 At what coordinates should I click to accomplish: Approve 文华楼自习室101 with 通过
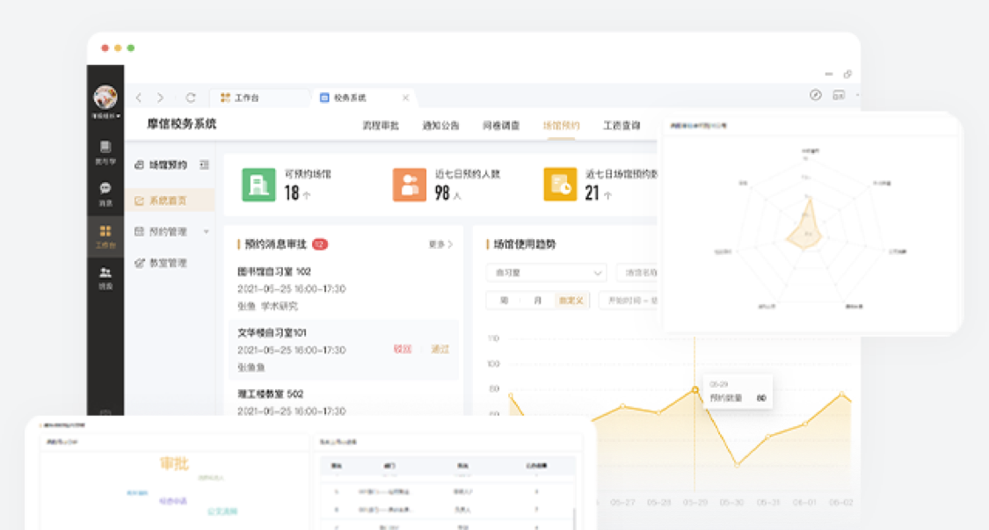pos(440,349)
